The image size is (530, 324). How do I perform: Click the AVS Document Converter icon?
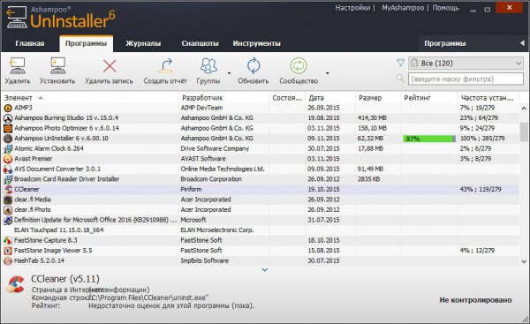tap(8, 170)
